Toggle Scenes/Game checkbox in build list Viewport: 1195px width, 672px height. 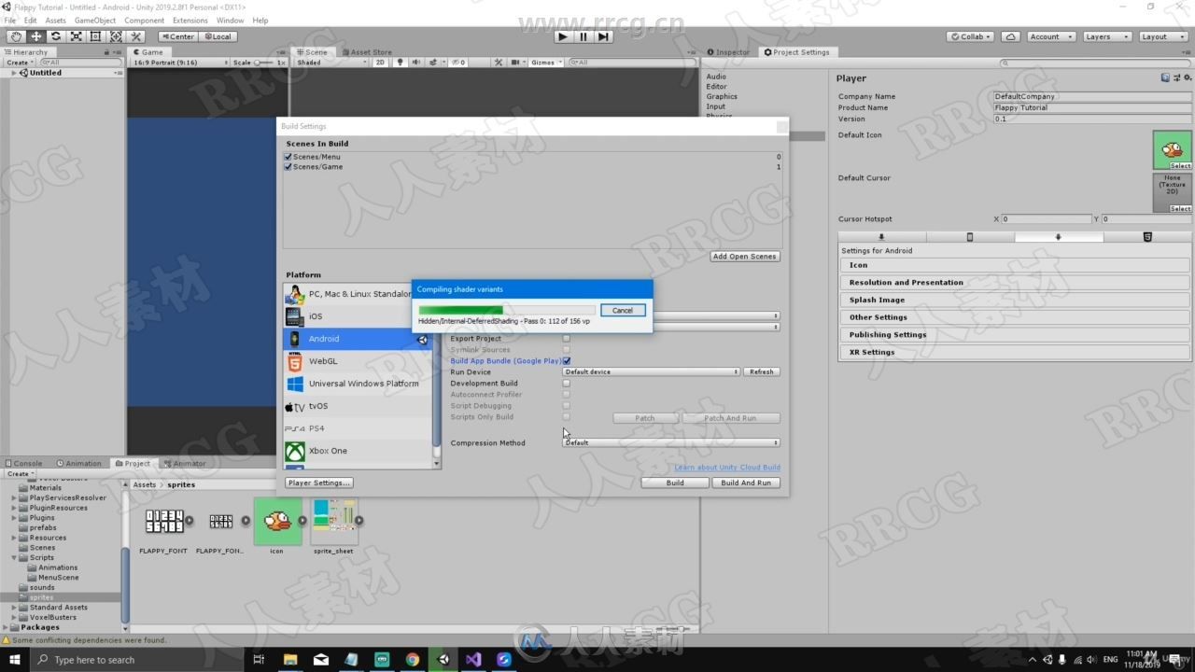pyautogui.click(x=288, y=167)
